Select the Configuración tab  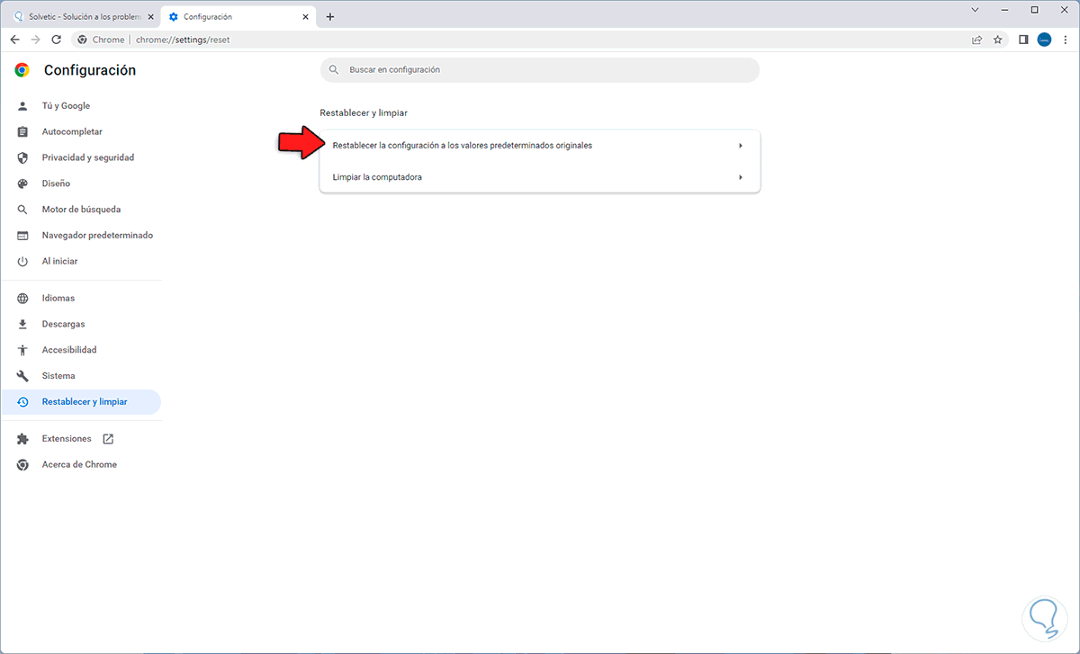point(238,16)
